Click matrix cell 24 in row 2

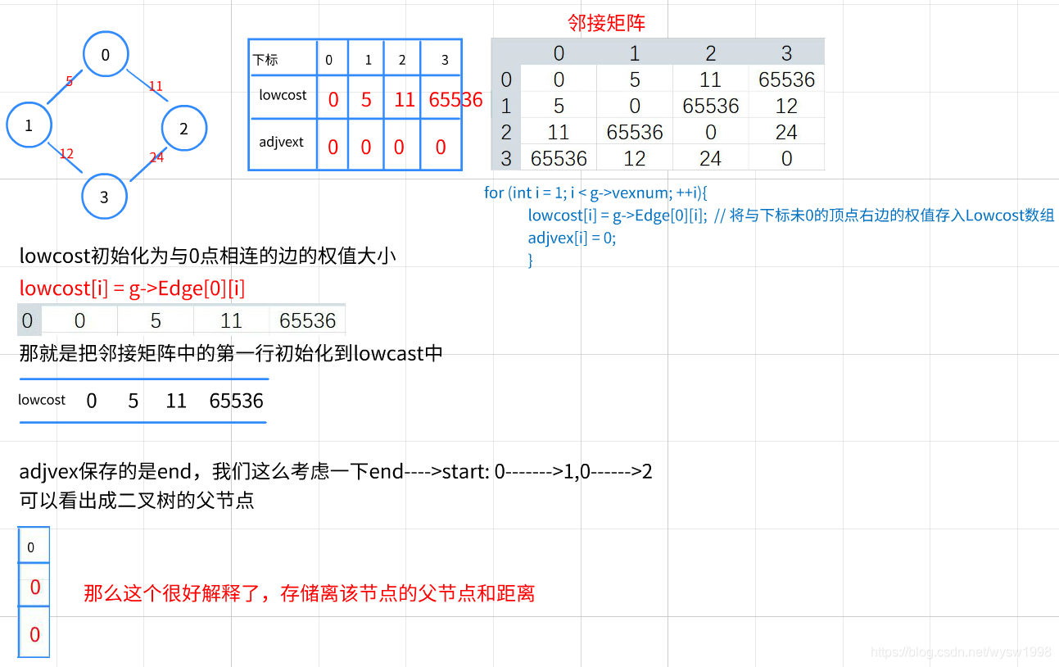(786, 132)
